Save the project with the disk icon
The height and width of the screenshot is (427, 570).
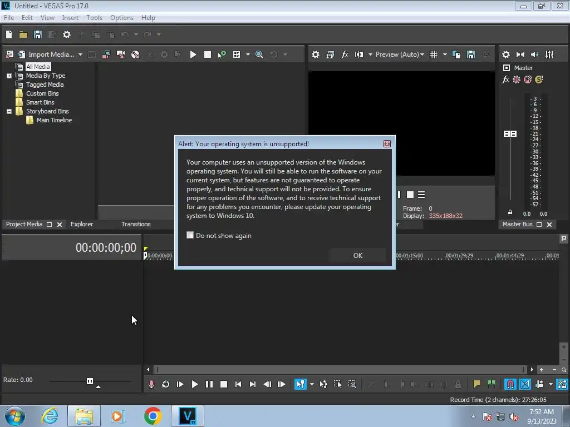[x=37, y=34]
